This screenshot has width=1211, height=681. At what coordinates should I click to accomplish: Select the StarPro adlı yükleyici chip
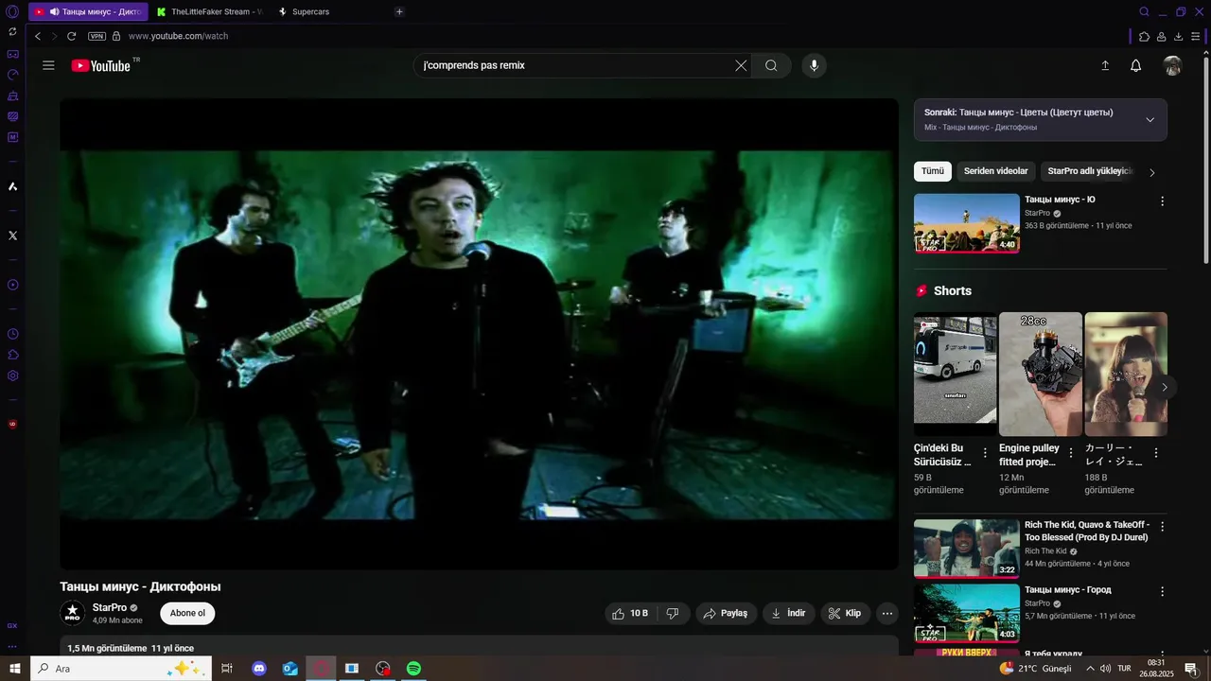coord(1090,171)
